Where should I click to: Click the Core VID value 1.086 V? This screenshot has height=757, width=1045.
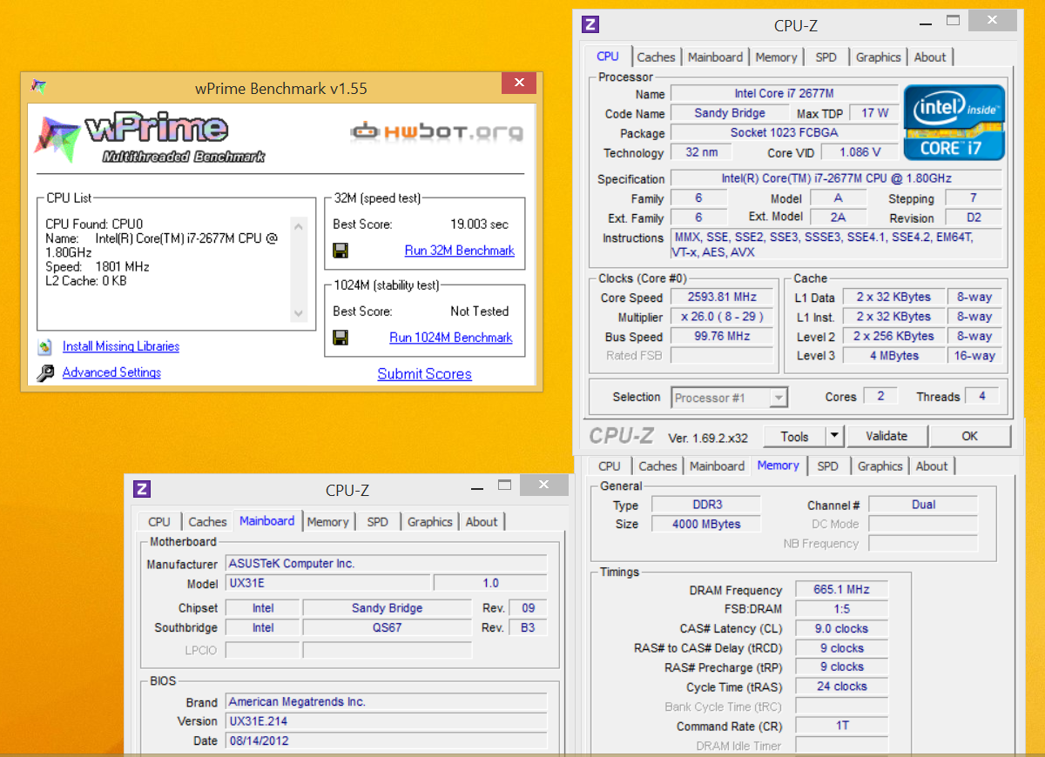[x=859, y=152]
